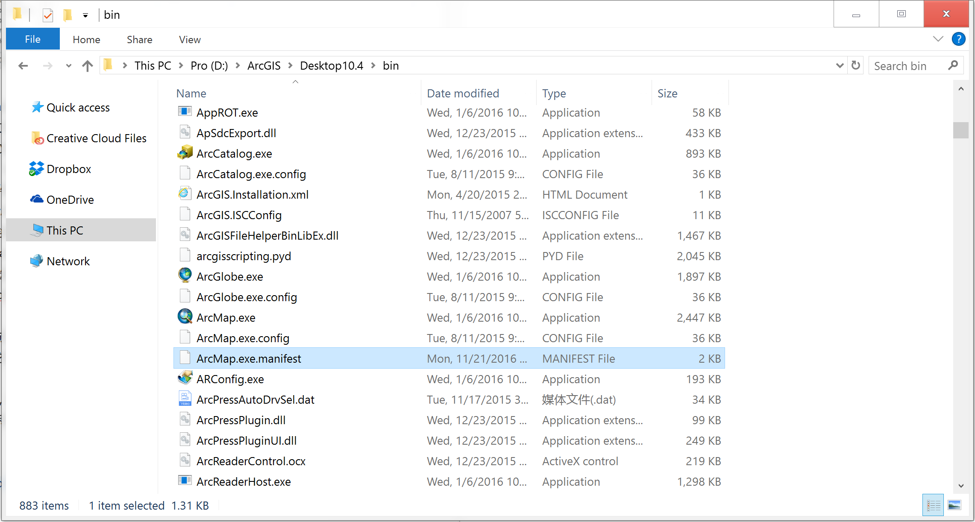Open Dropbox in the navigation pane
975x522 pixels.
click(x=68, y=169)
